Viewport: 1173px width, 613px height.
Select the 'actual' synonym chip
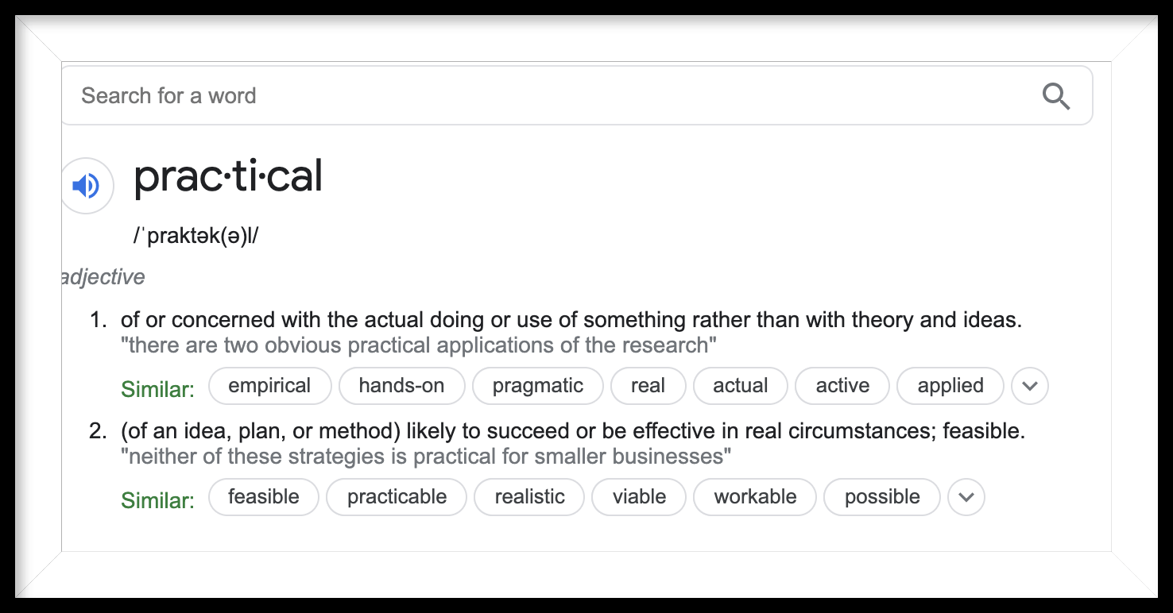[740, 386]
